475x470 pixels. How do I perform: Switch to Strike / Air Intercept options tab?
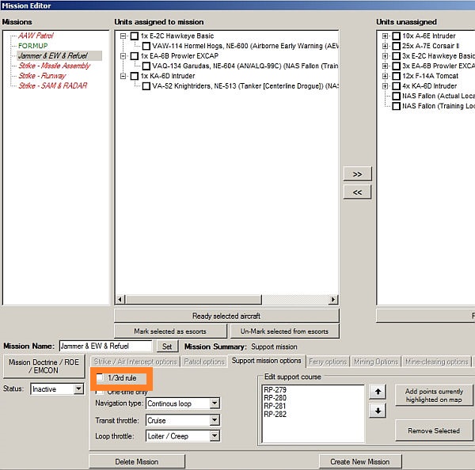point(135,362)
